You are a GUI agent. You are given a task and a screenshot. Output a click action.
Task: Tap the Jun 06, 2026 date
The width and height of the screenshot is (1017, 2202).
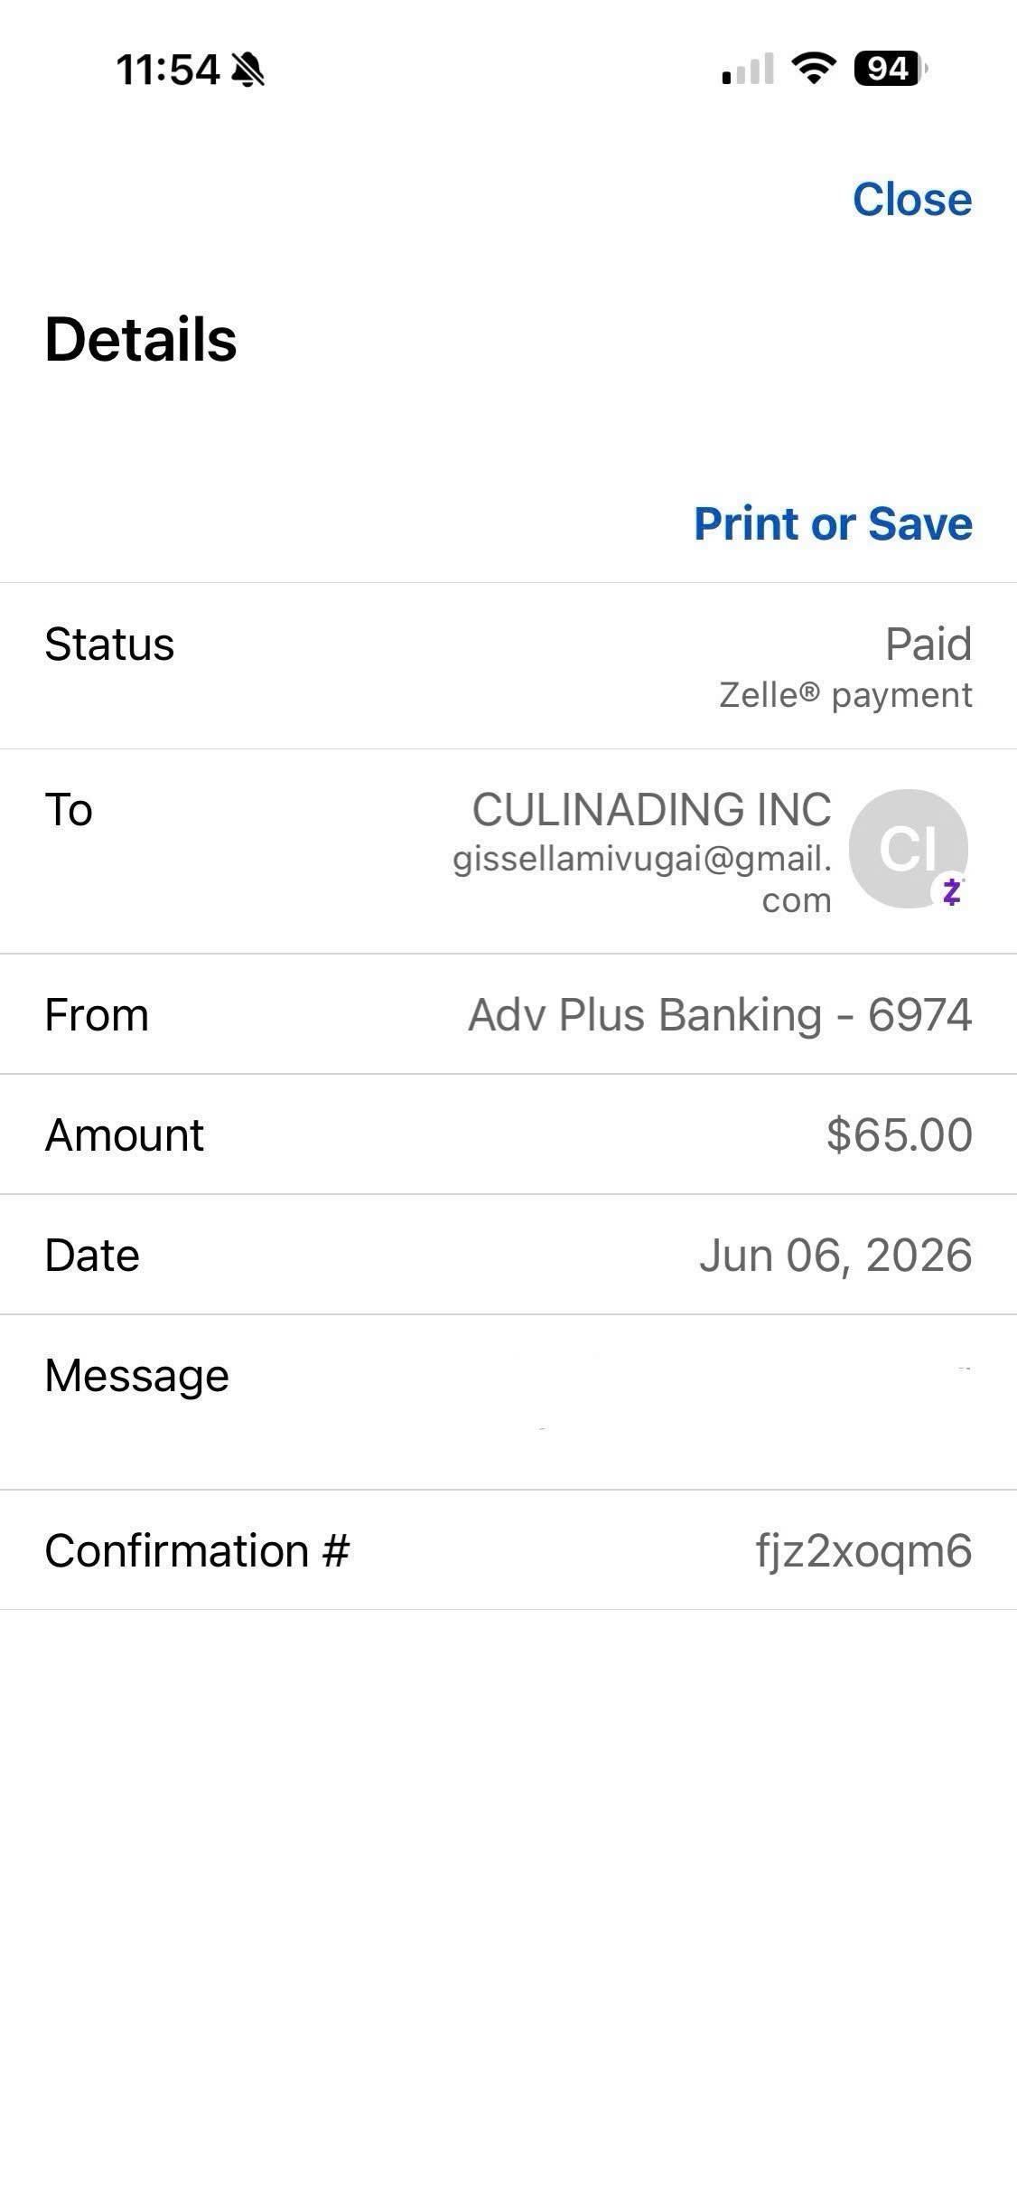[835, 1256]
